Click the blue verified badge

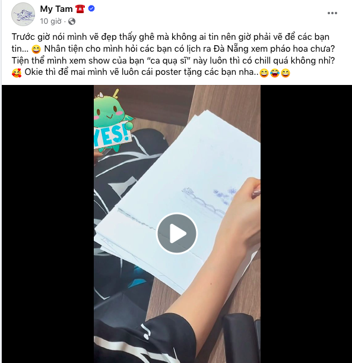coord(91,9)
